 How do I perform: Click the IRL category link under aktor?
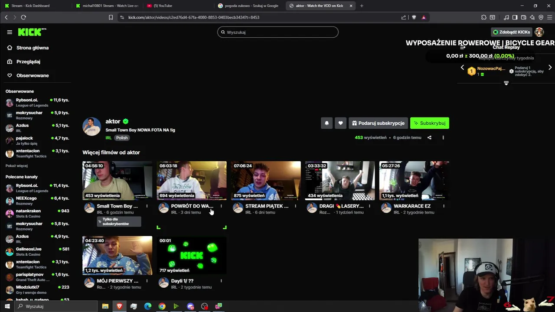click(108, 138)
